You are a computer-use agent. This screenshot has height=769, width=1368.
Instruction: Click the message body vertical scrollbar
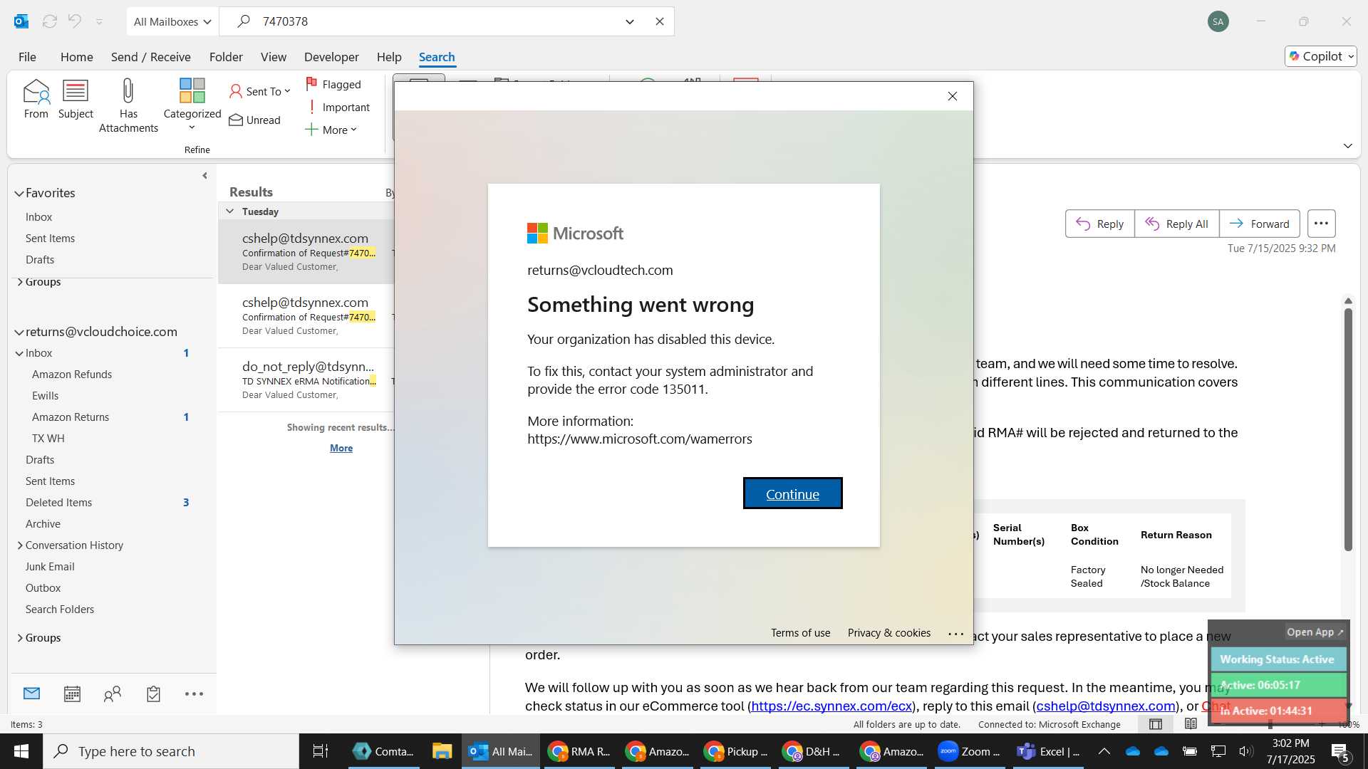coord(1348,429)
